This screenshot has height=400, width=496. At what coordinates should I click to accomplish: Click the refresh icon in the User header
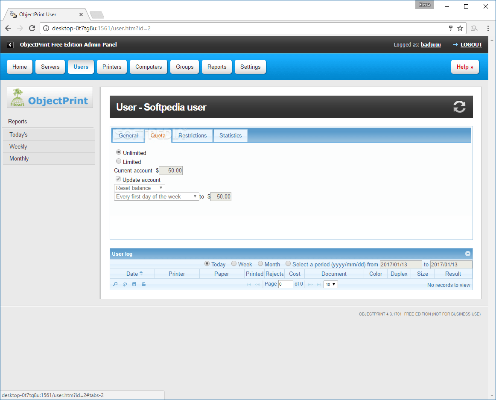coord(459,107)
